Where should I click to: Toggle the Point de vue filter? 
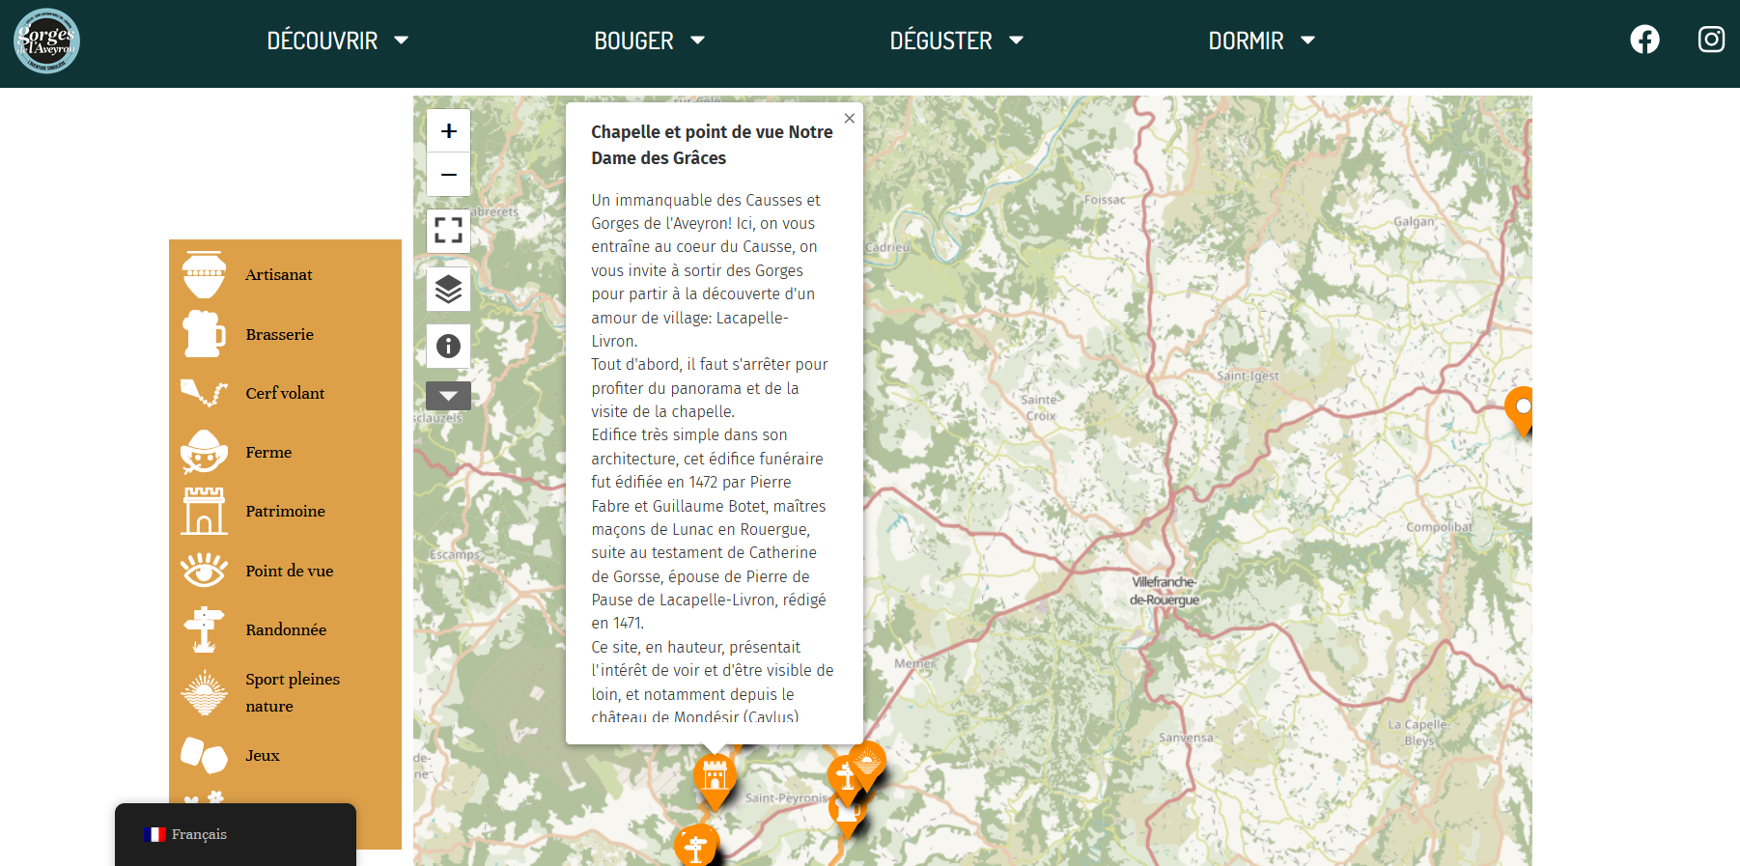(x=289, y=572)
